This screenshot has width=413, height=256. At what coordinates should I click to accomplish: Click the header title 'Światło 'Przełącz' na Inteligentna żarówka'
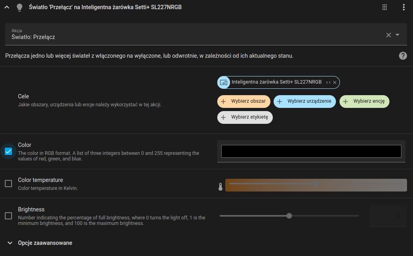coord(105,7)
